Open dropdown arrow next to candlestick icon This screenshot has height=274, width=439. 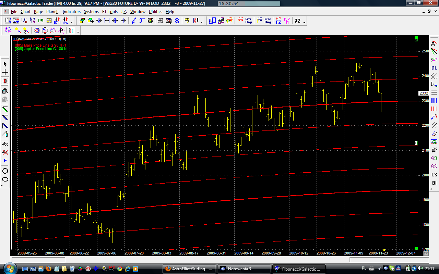click(x=202, y=22)
